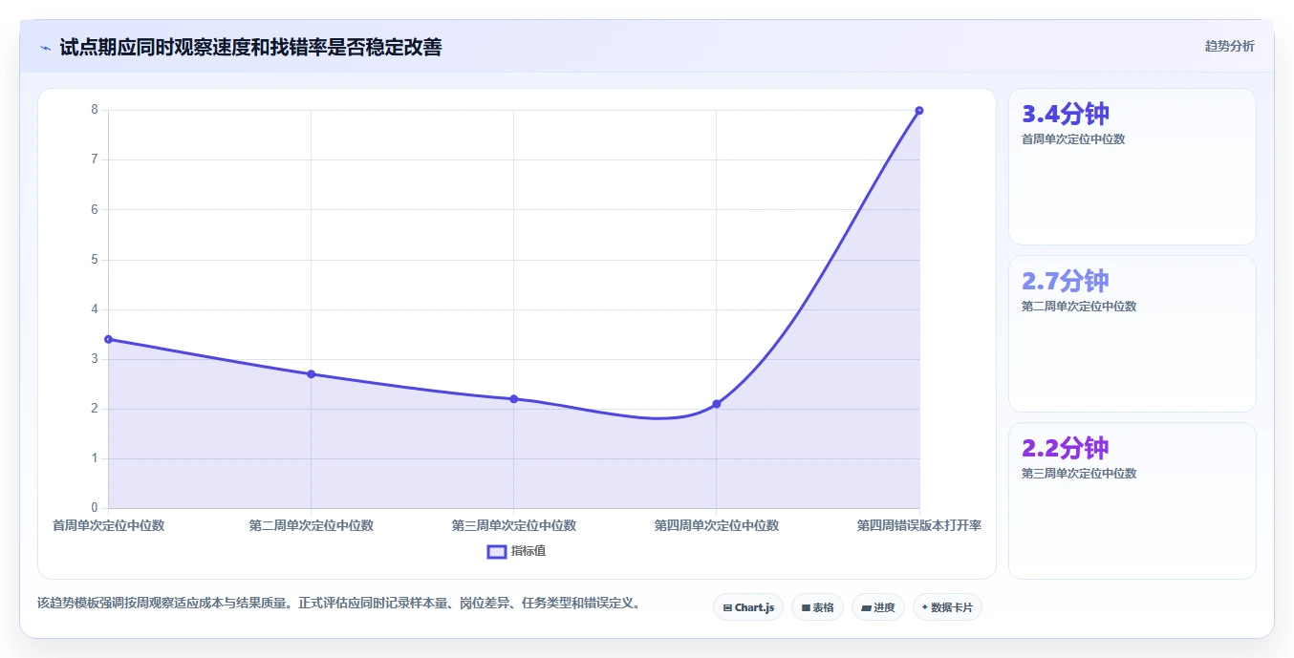Click the 趋势分析 label in header
Image resolution: width=1294 pixels, height=658 pixels.
coord(1229,46)
